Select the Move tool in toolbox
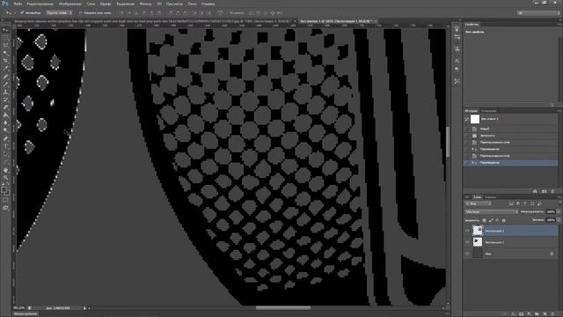This screenshot has width=563, height=317. point(5,30)
